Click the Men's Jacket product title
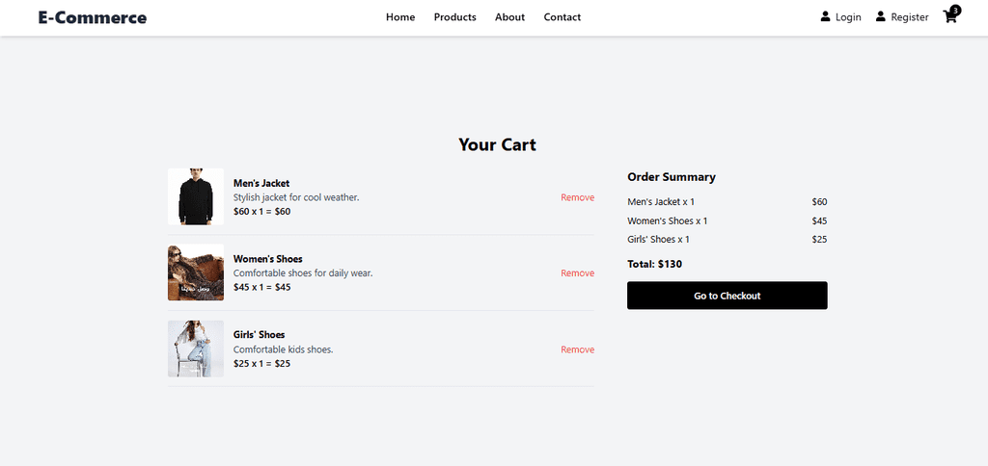The width and height of the screenshot is (988, 466). 261,183
